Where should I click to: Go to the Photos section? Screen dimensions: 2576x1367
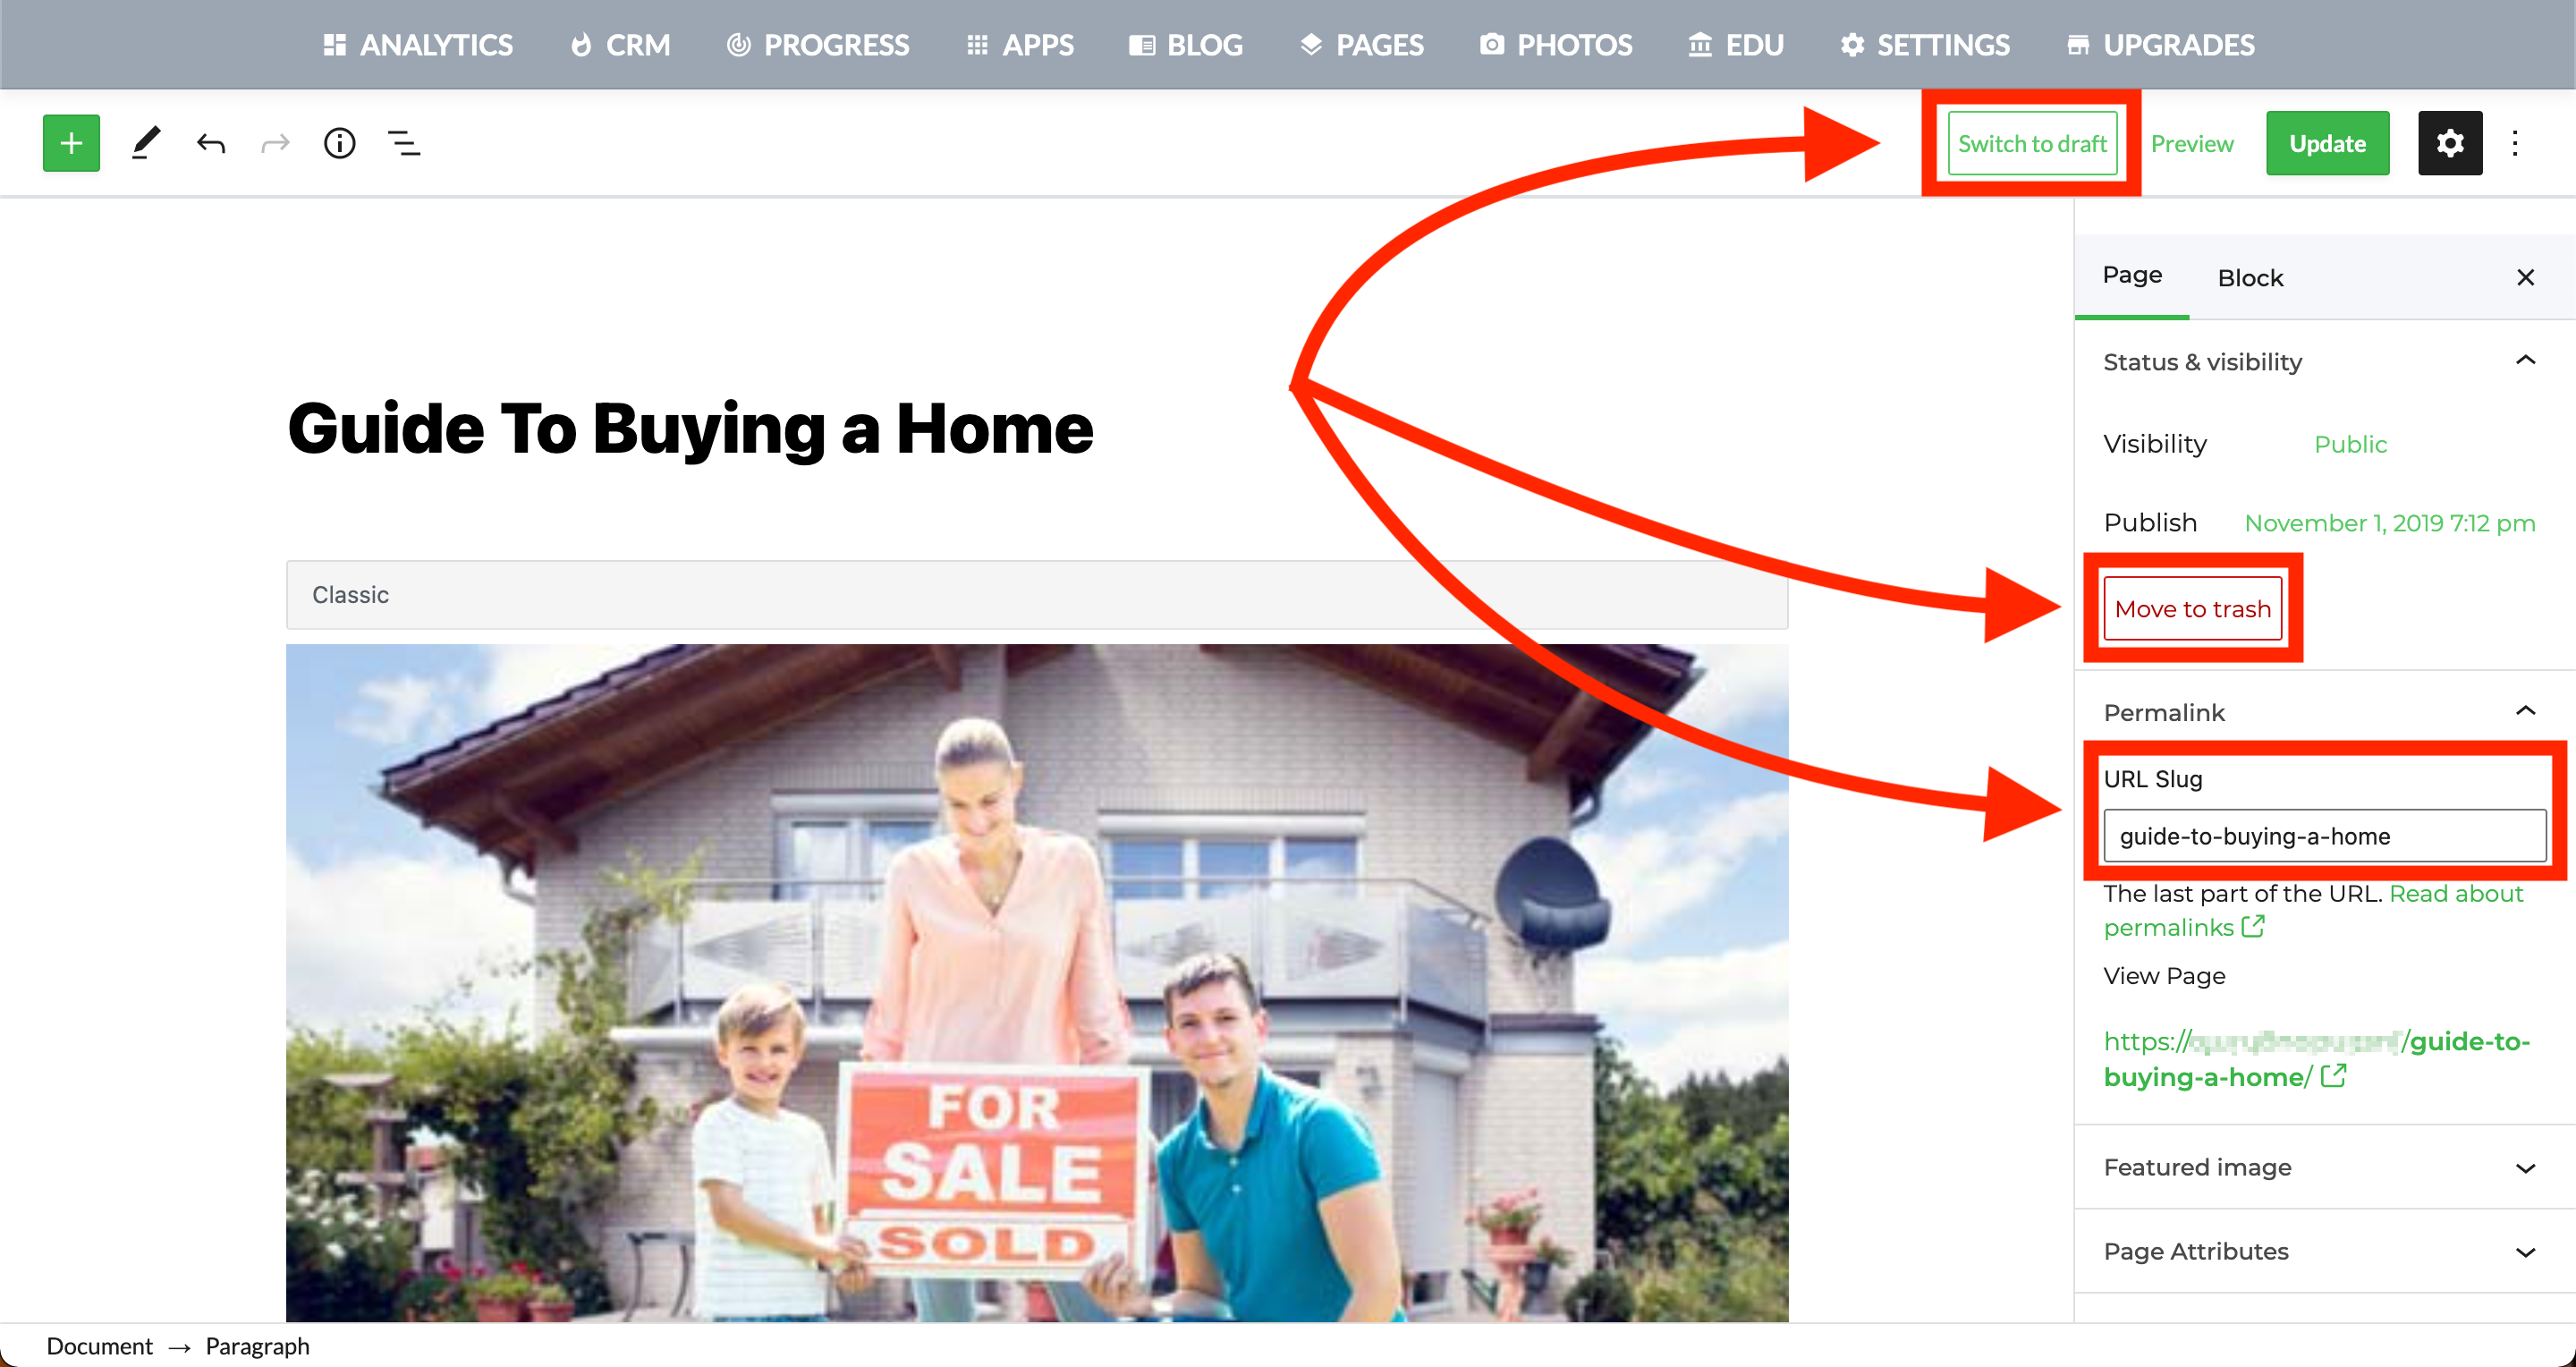1555,45
